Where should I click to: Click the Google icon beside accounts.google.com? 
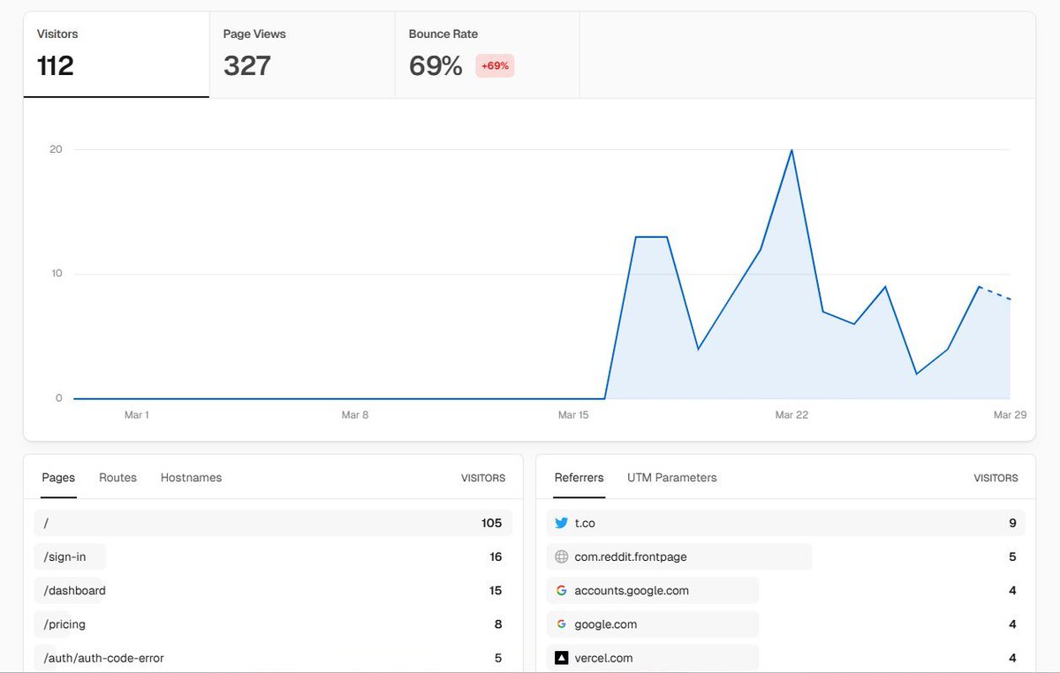(x=561, y=590)
